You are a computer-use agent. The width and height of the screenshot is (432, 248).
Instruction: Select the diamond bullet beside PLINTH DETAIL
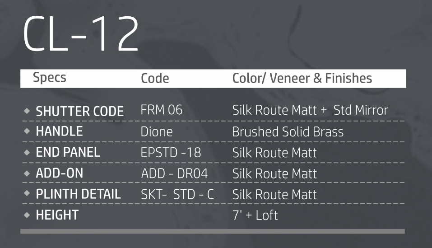tap(28, 194)
